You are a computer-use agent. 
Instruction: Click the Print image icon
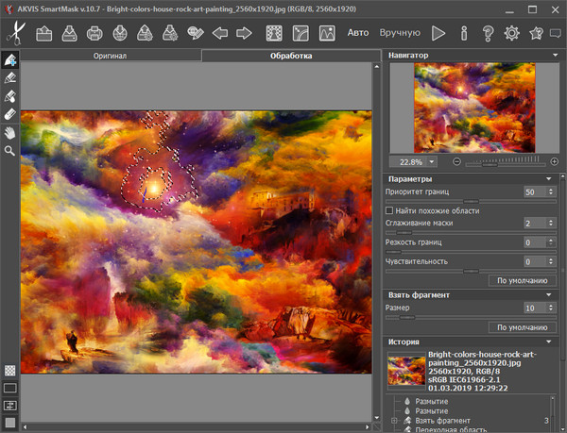pyautogui.click(x=94, y=33)
